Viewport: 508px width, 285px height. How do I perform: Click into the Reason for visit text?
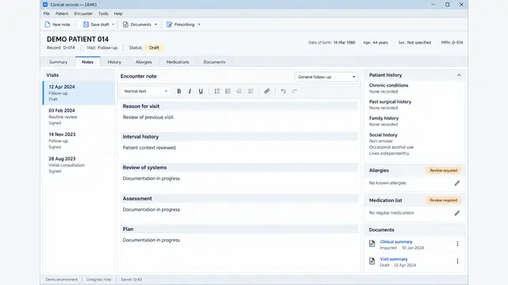[x=148, y=117]
